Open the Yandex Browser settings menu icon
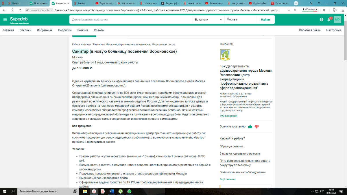 (x=318, y=3)
